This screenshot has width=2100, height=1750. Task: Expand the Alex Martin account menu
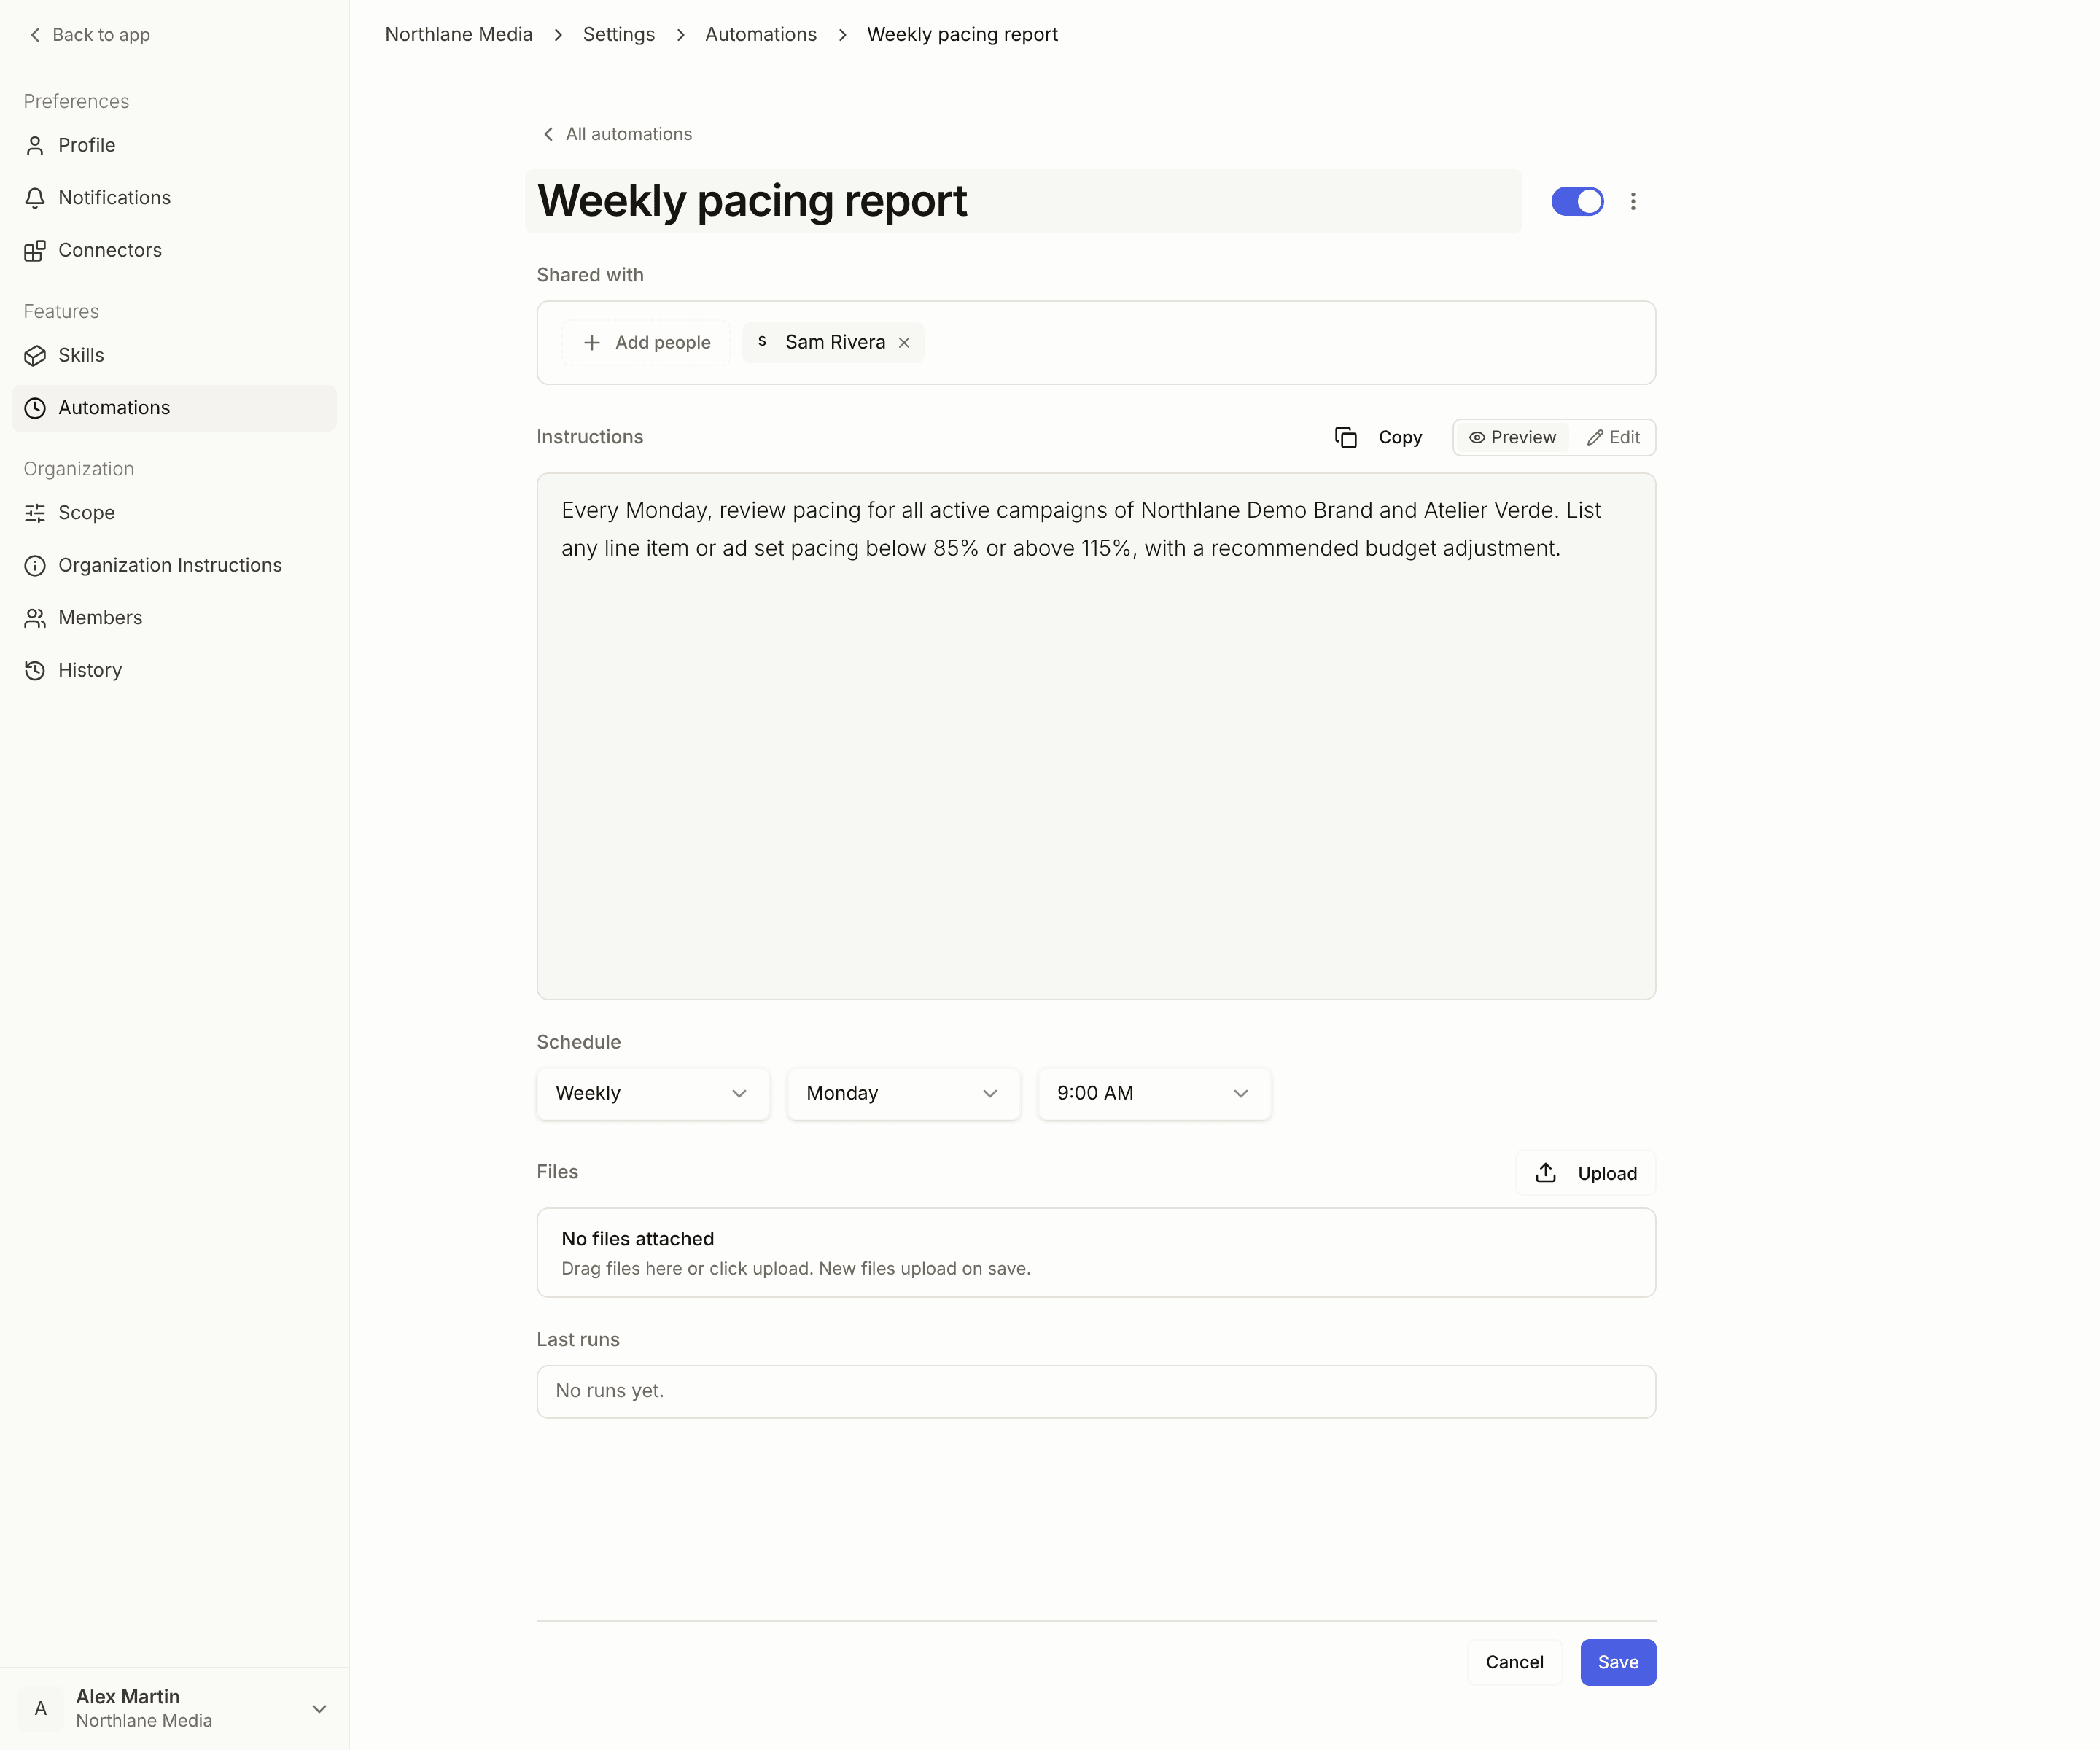(x=319, y=1708)
